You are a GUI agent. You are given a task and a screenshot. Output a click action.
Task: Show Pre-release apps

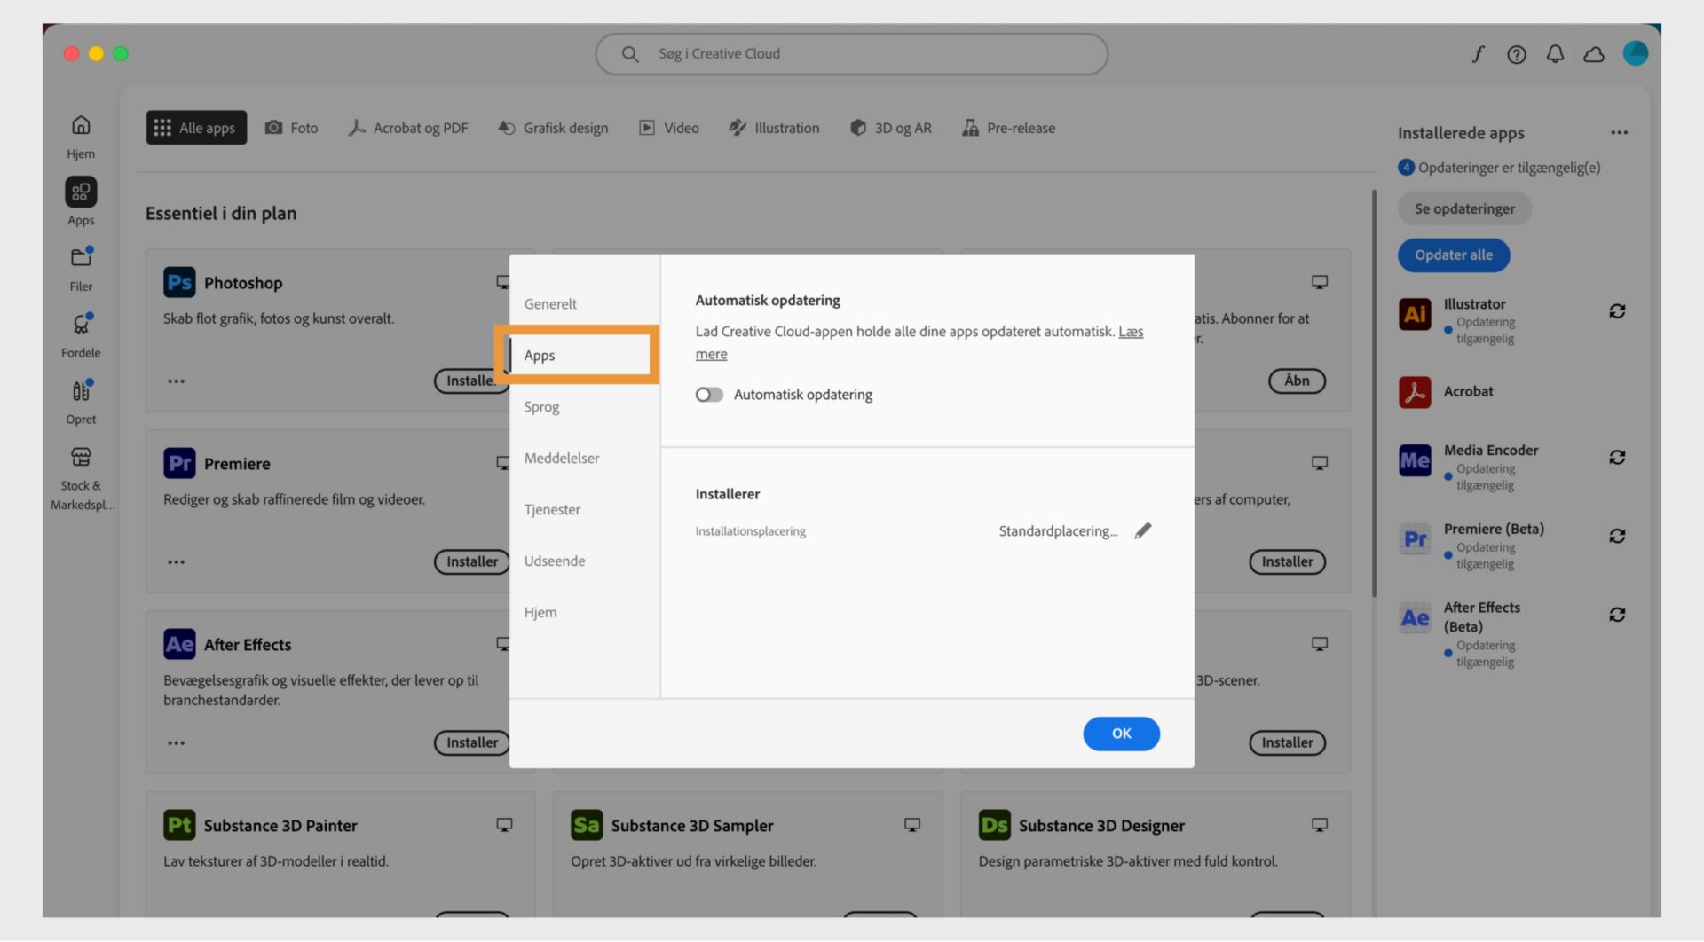coord(1009,128)
